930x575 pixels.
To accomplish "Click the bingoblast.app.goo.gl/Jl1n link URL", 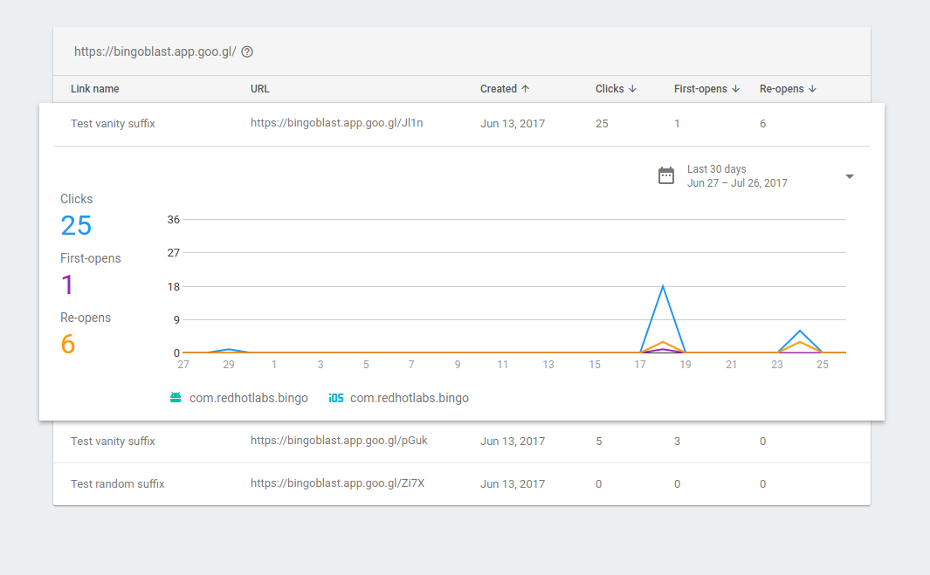I will 336,124.
